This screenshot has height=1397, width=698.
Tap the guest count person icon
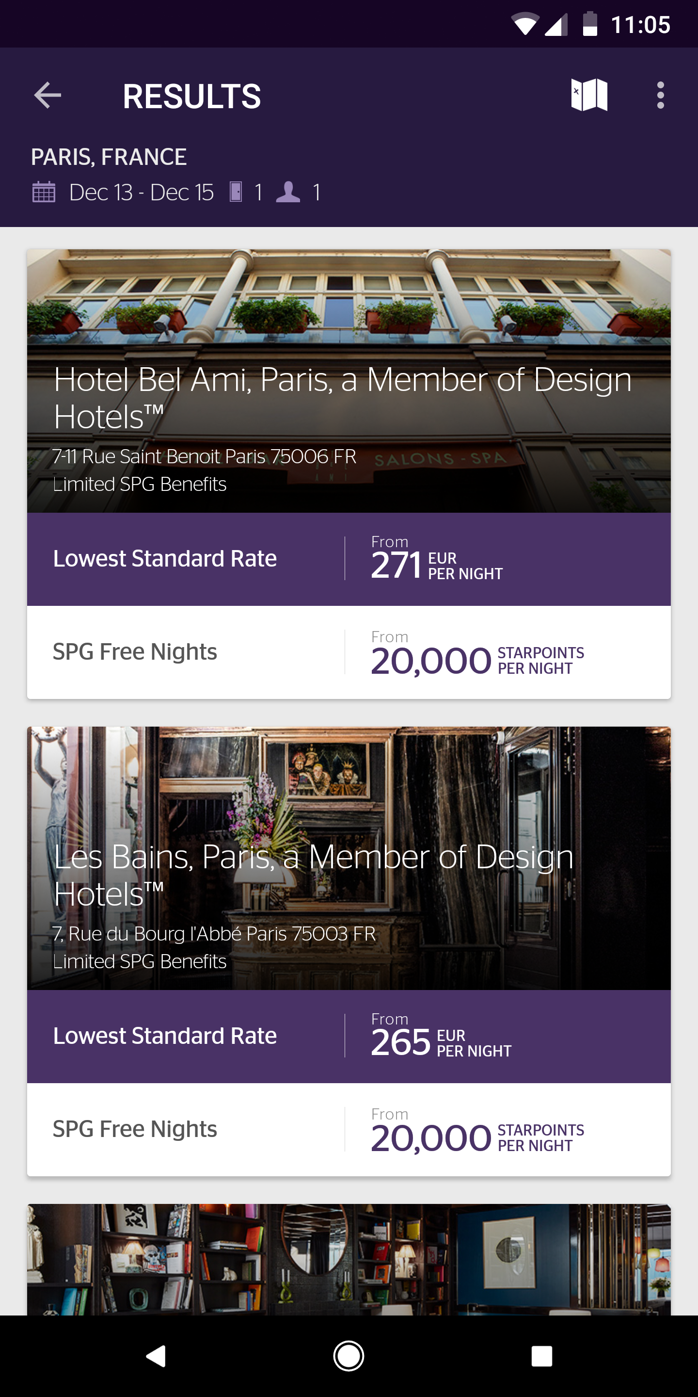[288, 192]
